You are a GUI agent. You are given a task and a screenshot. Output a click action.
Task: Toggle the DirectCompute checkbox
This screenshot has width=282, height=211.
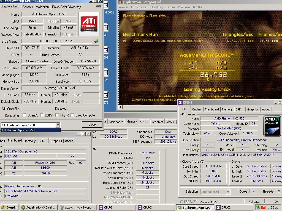click(x=72, y=115)
